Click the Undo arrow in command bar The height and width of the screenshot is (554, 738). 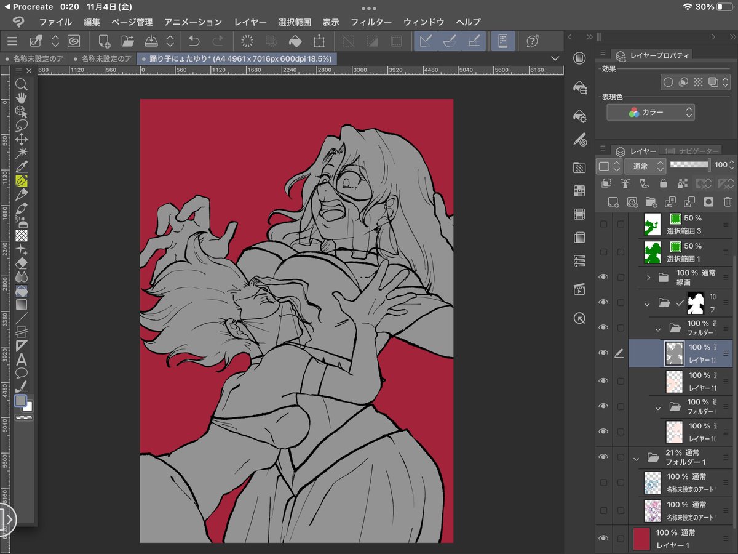[x=194, y=41]
